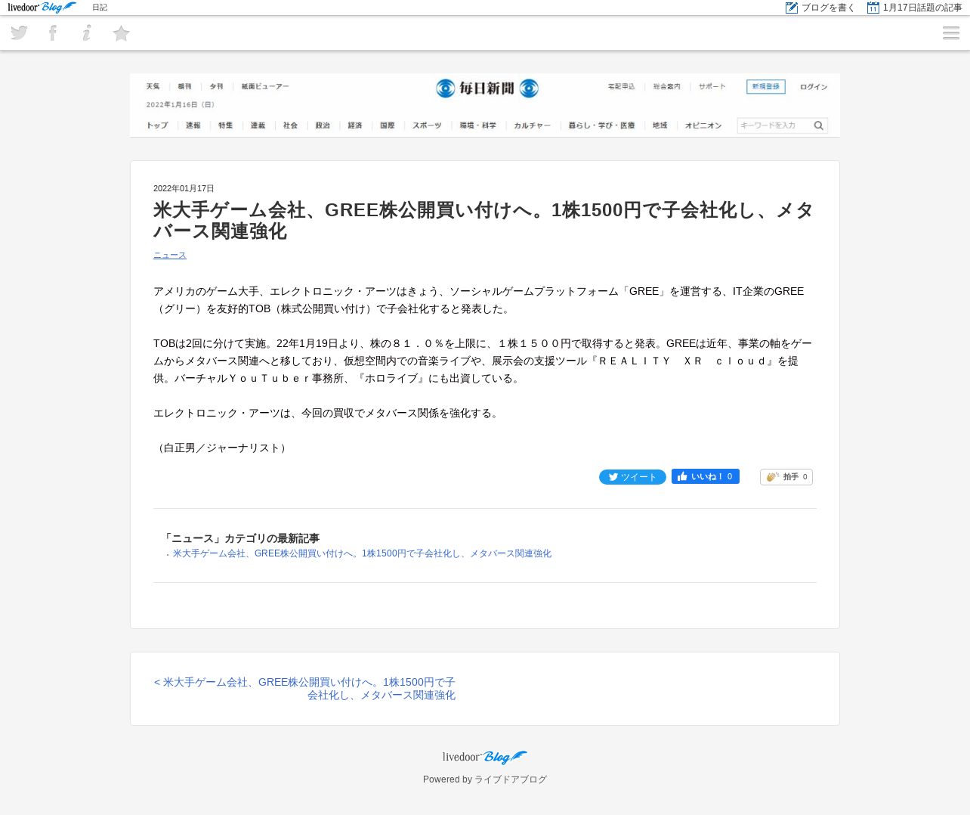Click the スポーツ item in the newspaper nav

[x=427, y=126]
